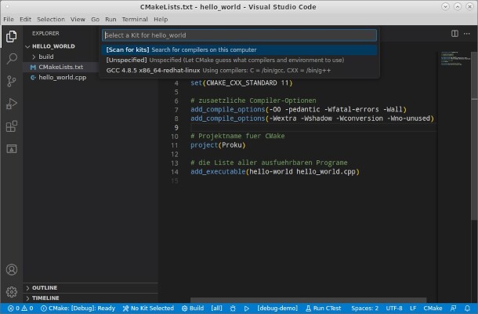Open the CMake side bar view
Image resolution: width=478 pixels, height=314 pixels.
12,148
